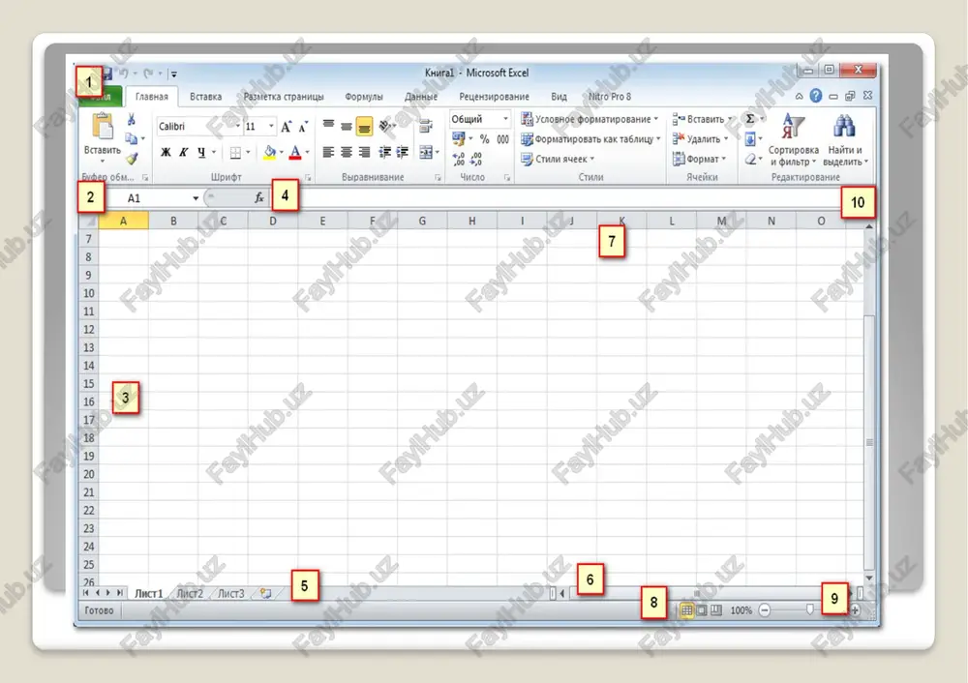This screenshot has width=968, height=683.
Task: Switch to Normal view in status bar
Action: point(686,610)
